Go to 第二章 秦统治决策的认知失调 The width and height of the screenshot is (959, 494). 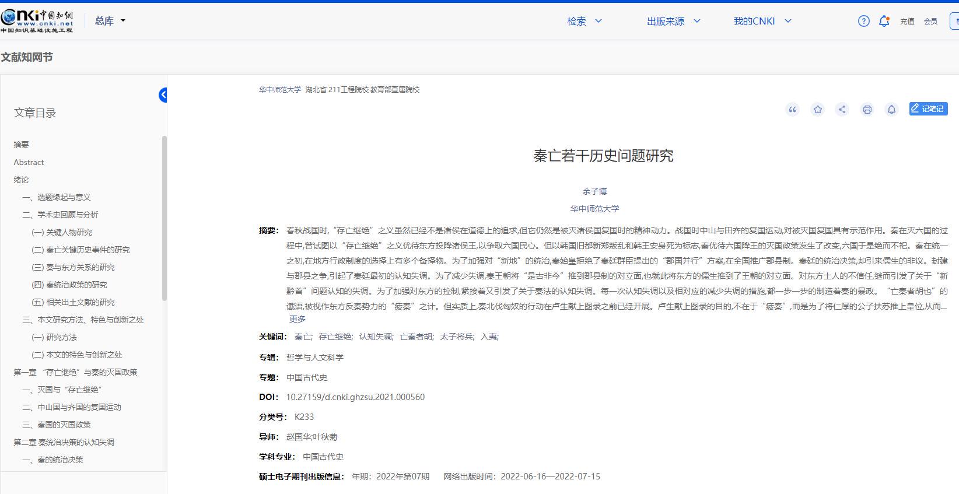click(64, 442)
